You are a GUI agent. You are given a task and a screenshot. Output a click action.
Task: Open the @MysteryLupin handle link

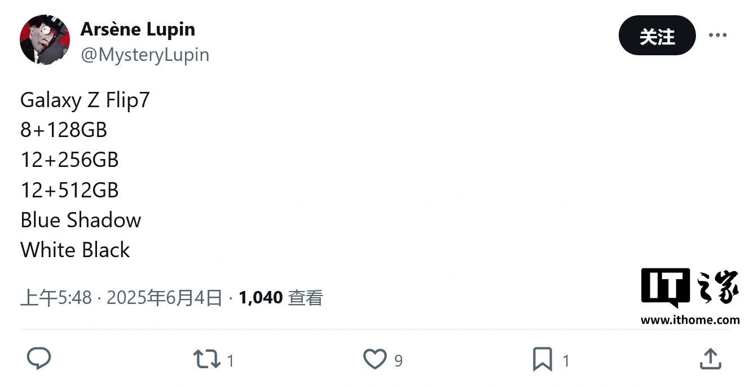[x=145, y=55]
